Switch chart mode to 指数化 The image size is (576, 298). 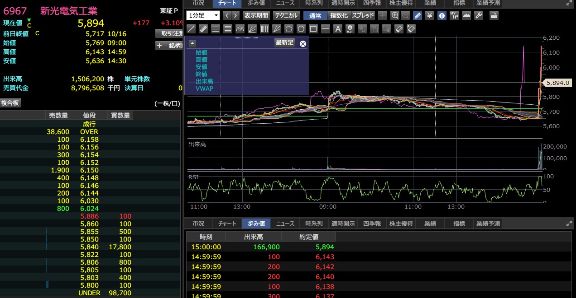coord(339,15)
